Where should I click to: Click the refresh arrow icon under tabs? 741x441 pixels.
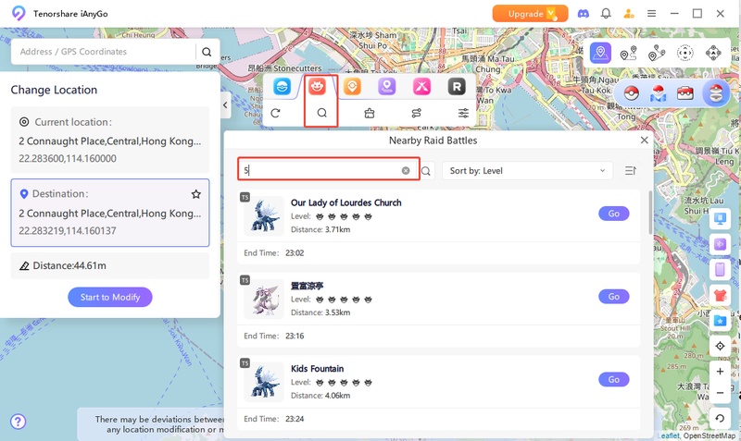tap(275, 113)
